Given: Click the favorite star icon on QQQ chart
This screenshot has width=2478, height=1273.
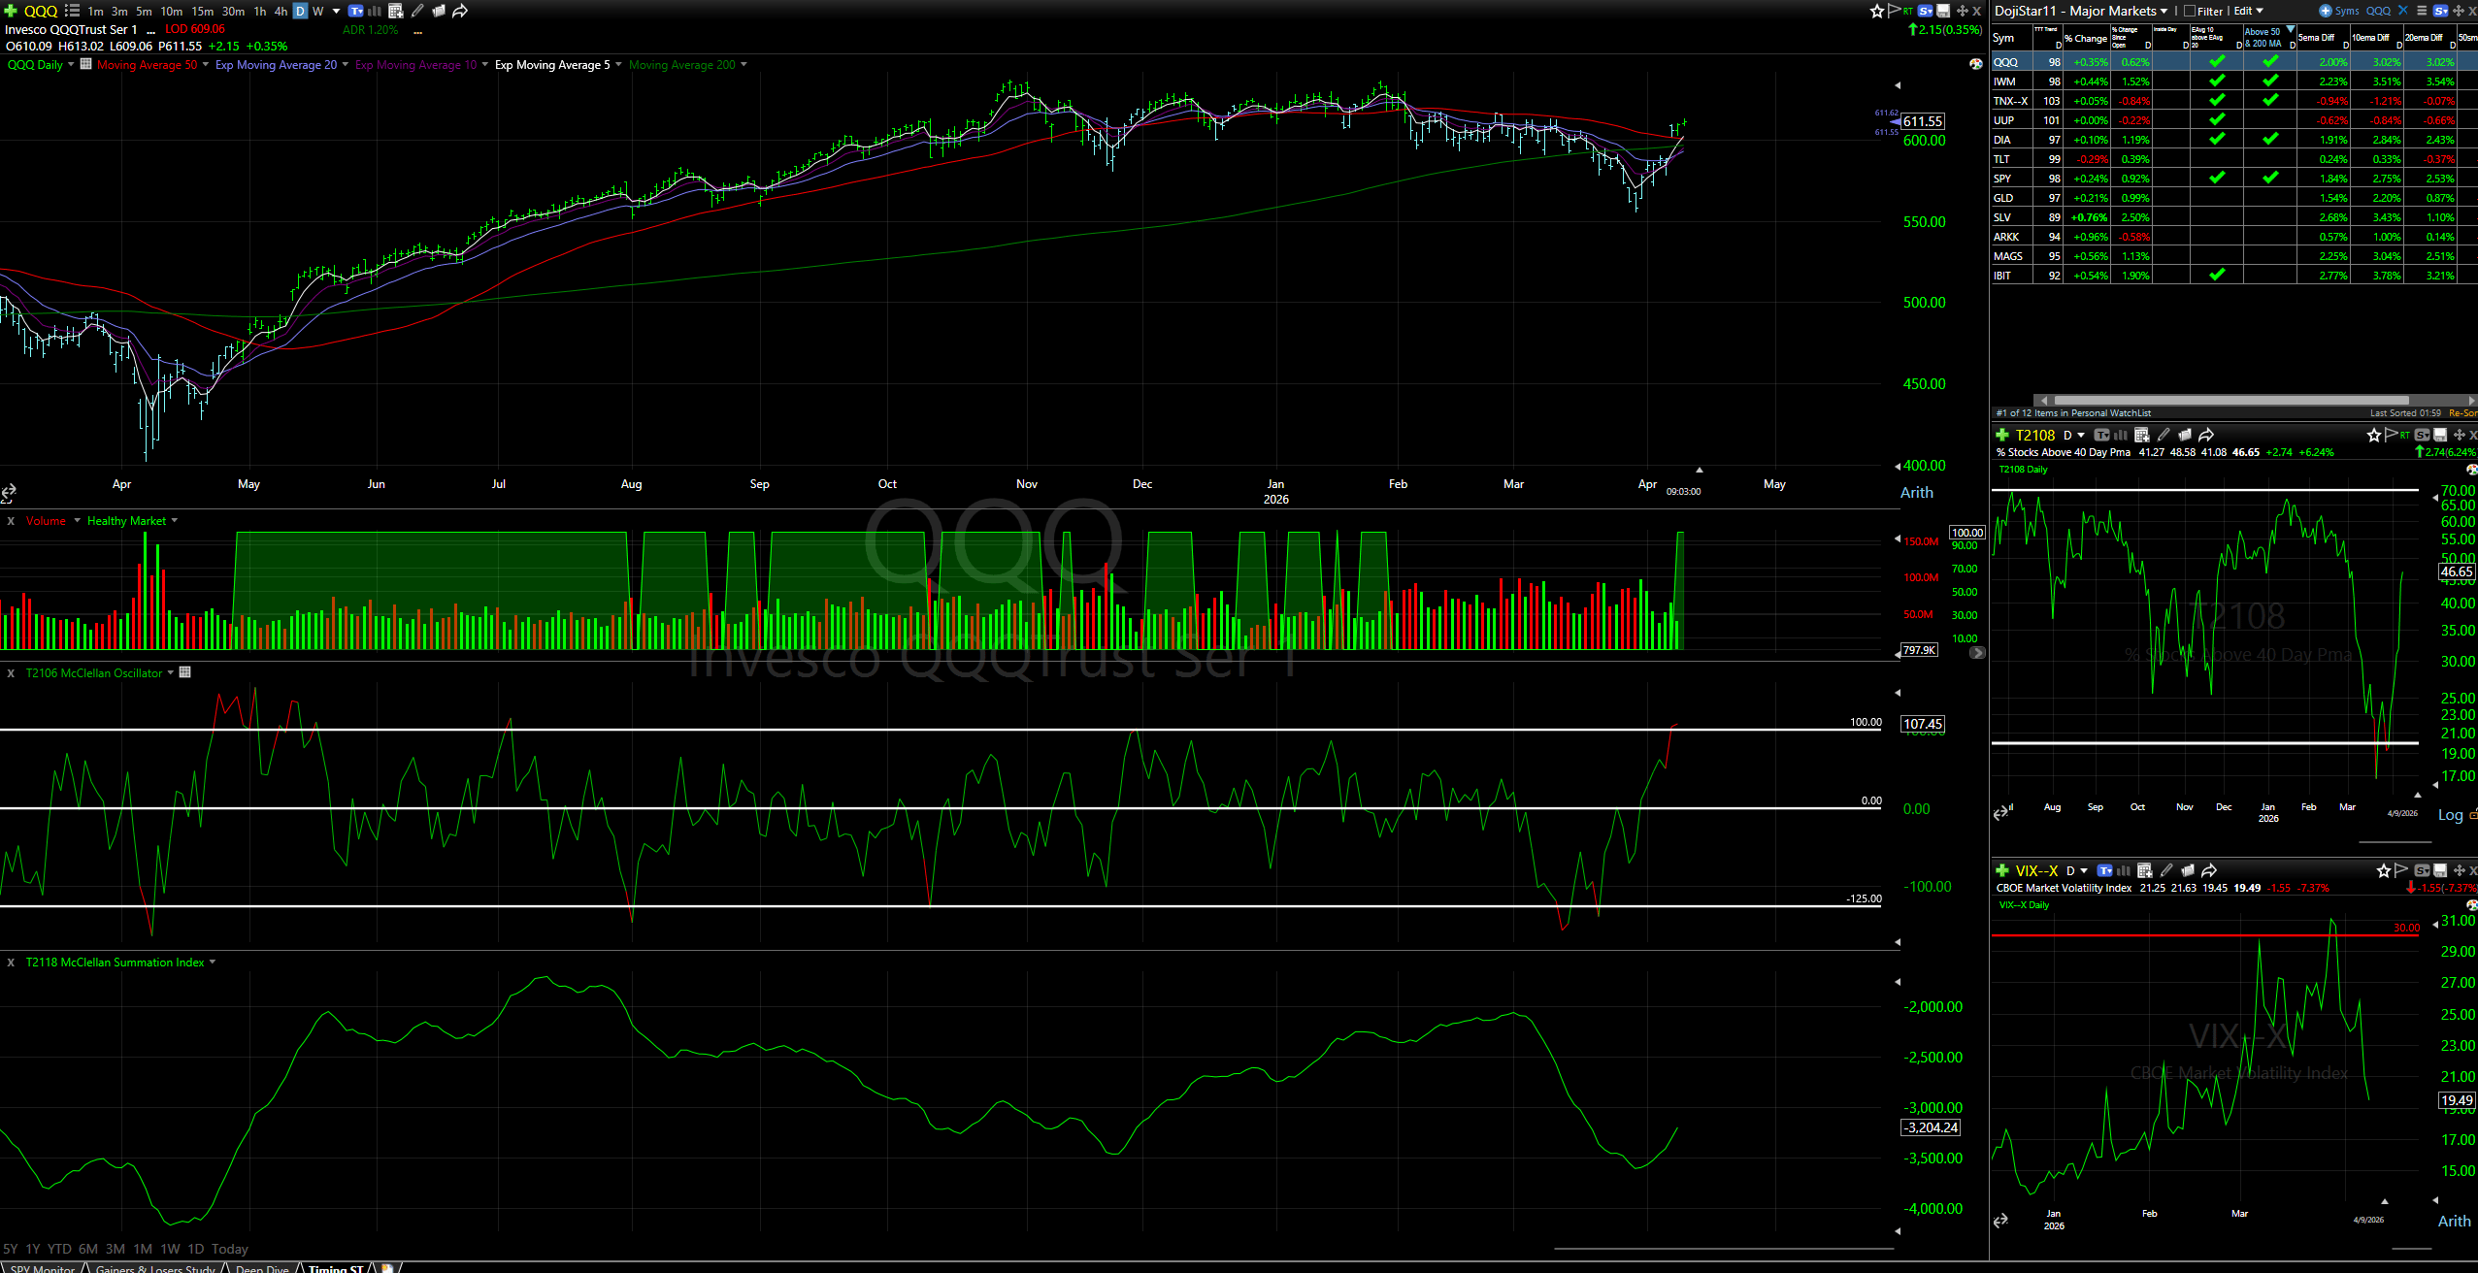Looking at the screenshot, I should point(1877,11).
